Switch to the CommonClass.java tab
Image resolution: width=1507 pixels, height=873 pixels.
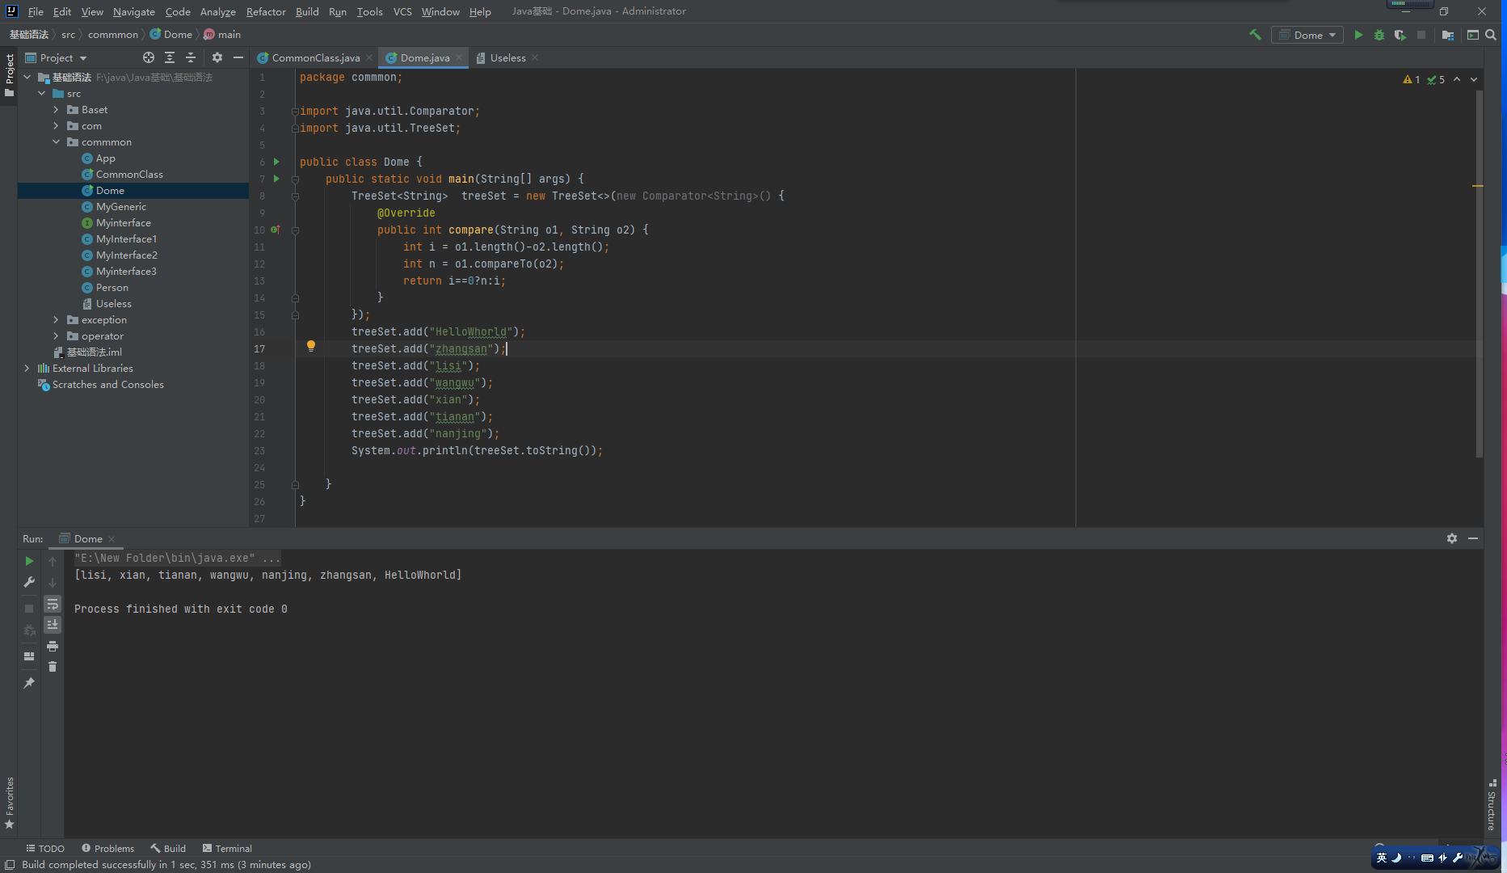[315, 57]
